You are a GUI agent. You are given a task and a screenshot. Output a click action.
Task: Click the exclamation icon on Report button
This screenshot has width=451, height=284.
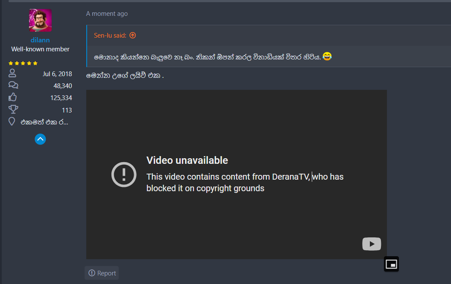click(x=92, y=273)
